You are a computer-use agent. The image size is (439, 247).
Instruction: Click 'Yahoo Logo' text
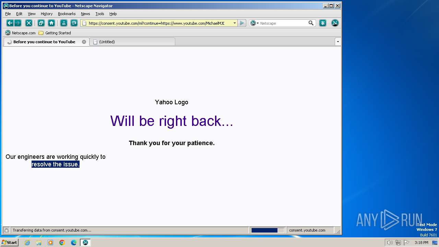(x=171, y=102)
